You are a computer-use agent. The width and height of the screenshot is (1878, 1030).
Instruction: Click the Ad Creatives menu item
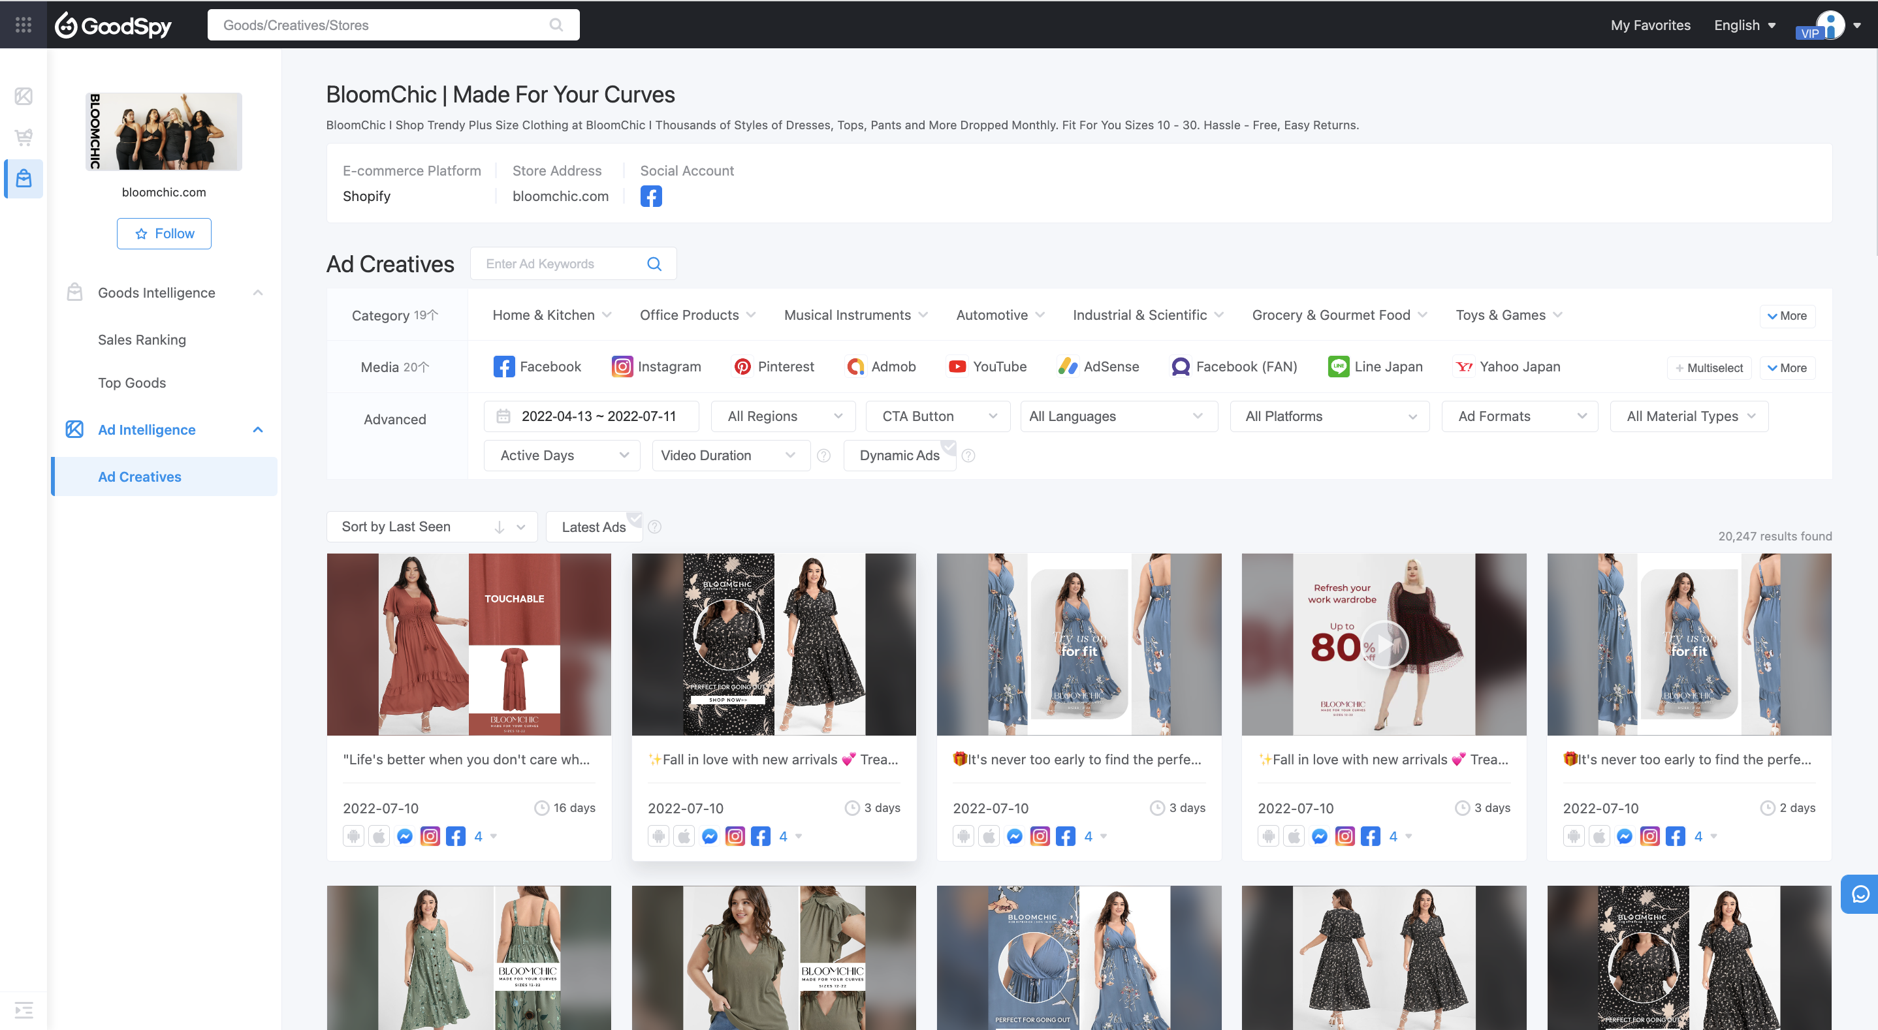[x=140, y=477]
